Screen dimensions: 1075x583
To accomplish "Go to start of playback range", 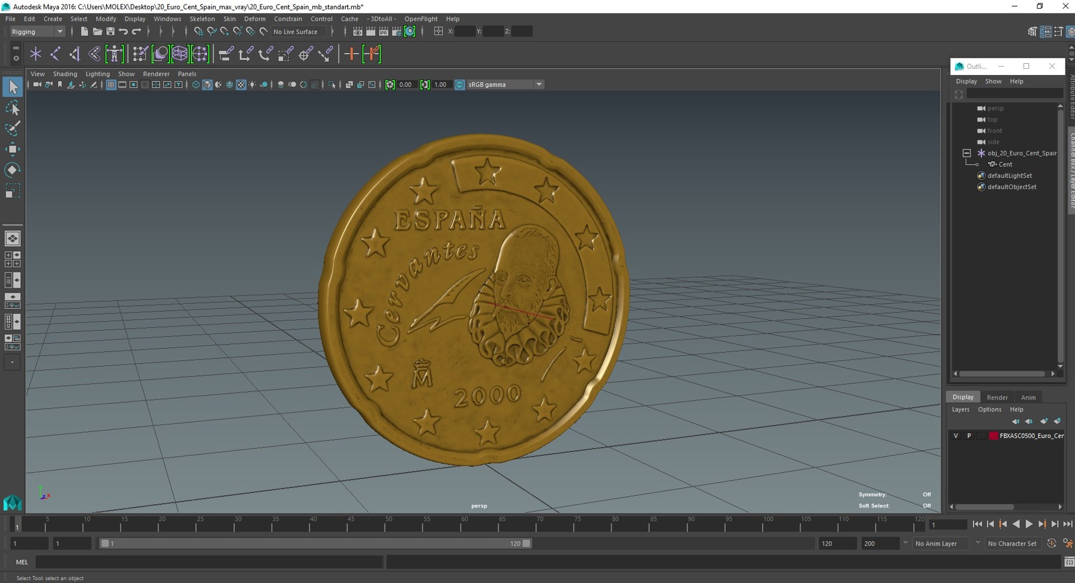I will coord(977,524).
